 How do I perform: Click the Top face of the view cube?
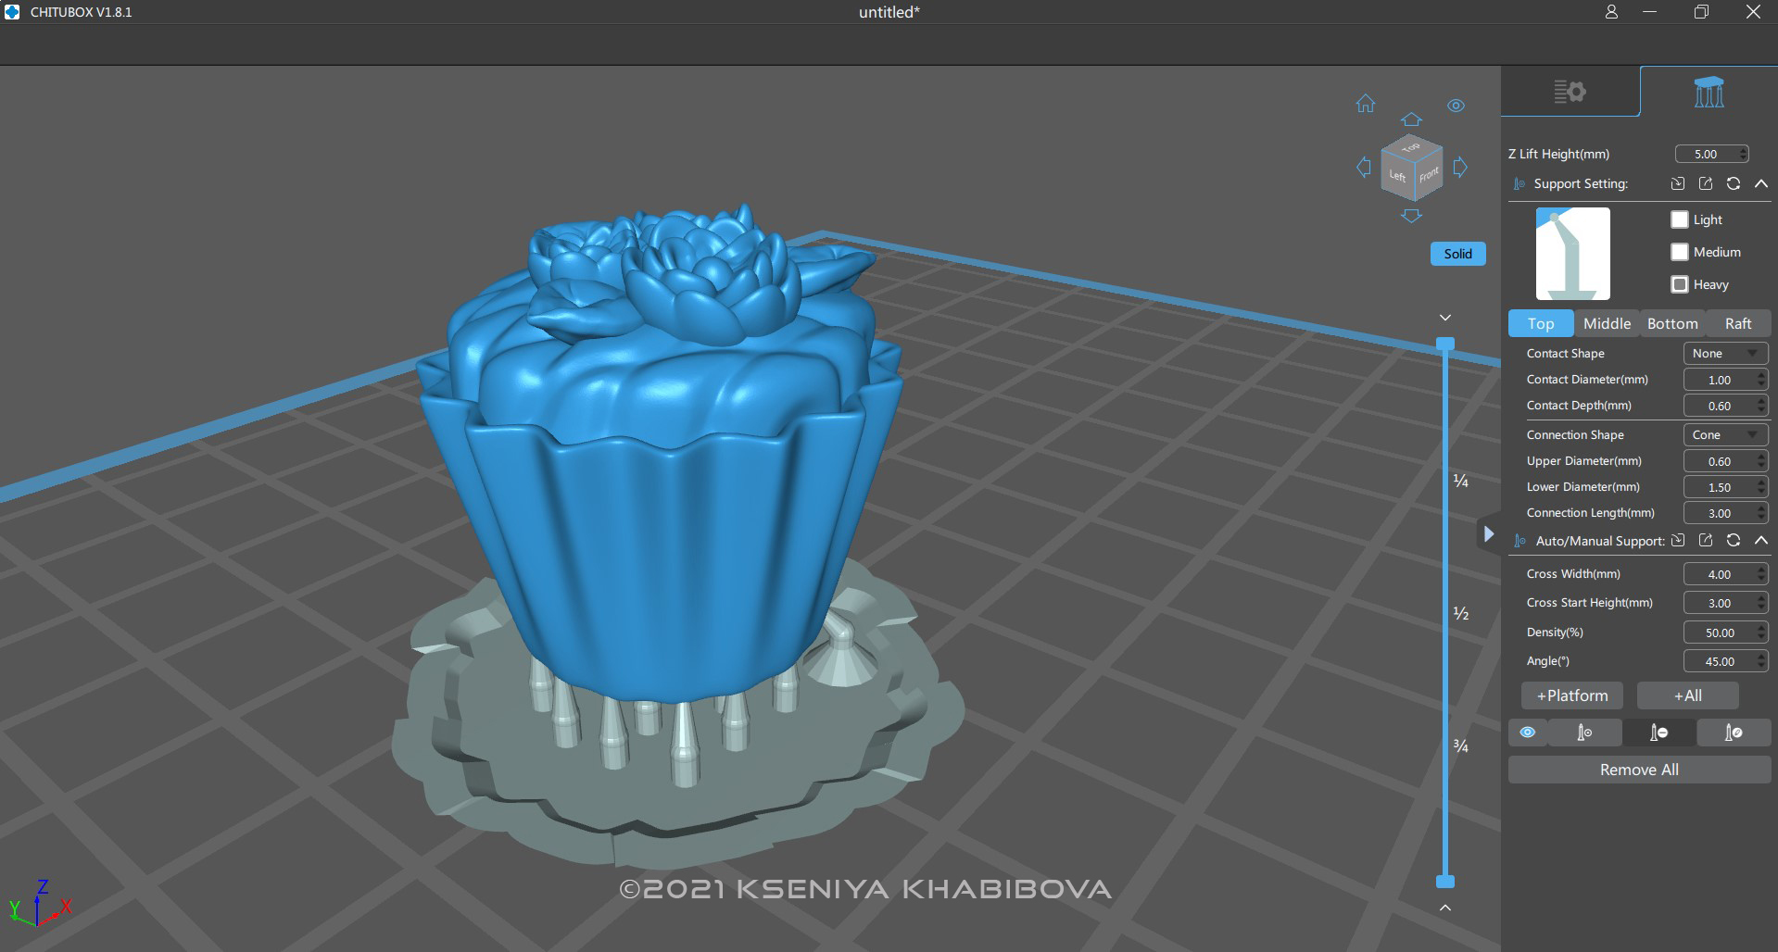pyautogui.click(x=1411, y=148)
